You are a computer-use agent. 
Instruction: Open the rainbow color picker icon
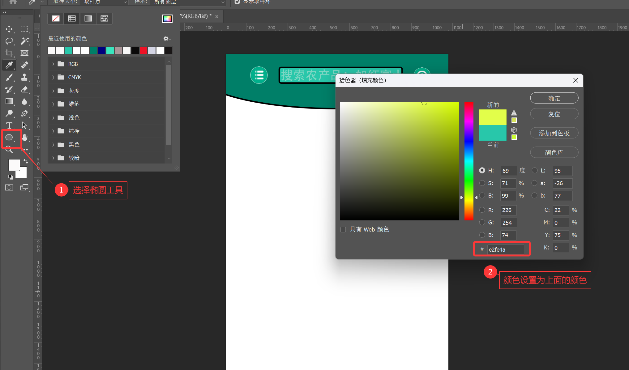167,19
